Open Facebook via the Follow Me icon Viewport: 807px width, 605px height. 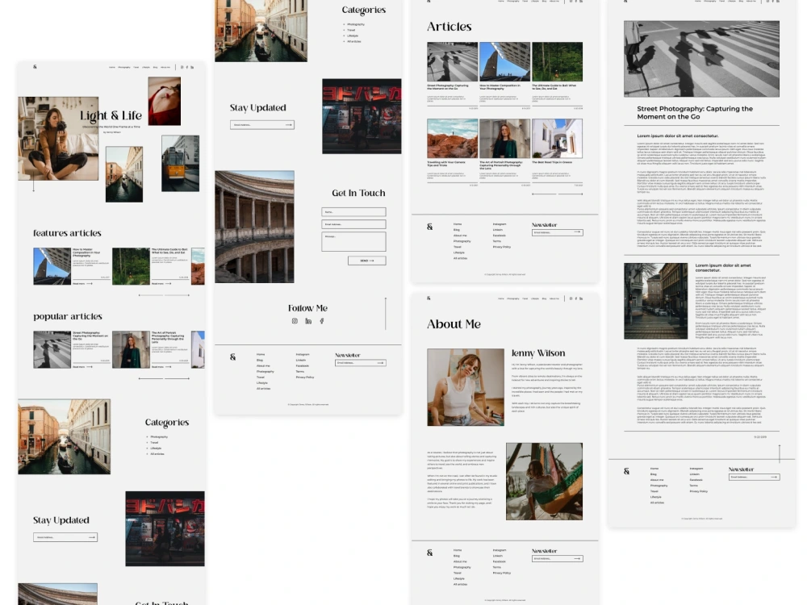point(321,321)
